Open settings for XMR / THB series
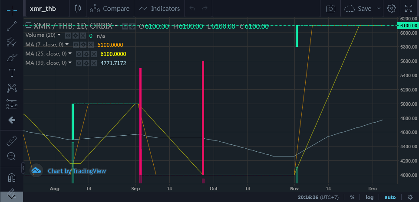The width and height of the screenshot is (419, 202). [x=132, y=26]
